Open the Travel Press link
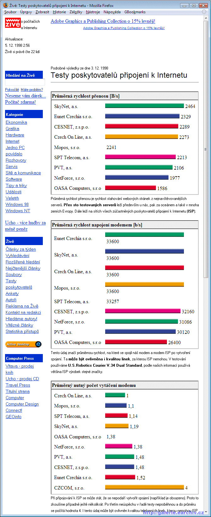Screen dimensions: 211x517 [18, 385]
